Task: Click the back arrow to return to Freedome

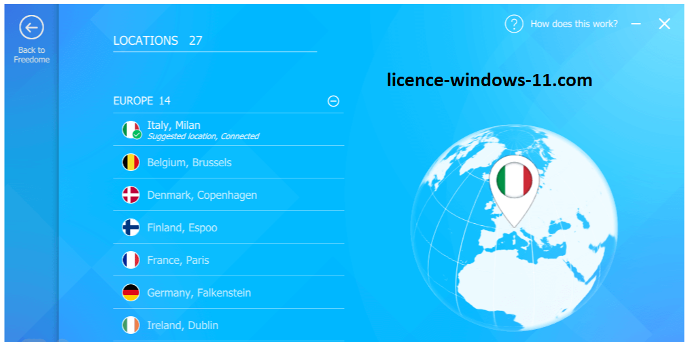Action: click(x=31, y=28)
